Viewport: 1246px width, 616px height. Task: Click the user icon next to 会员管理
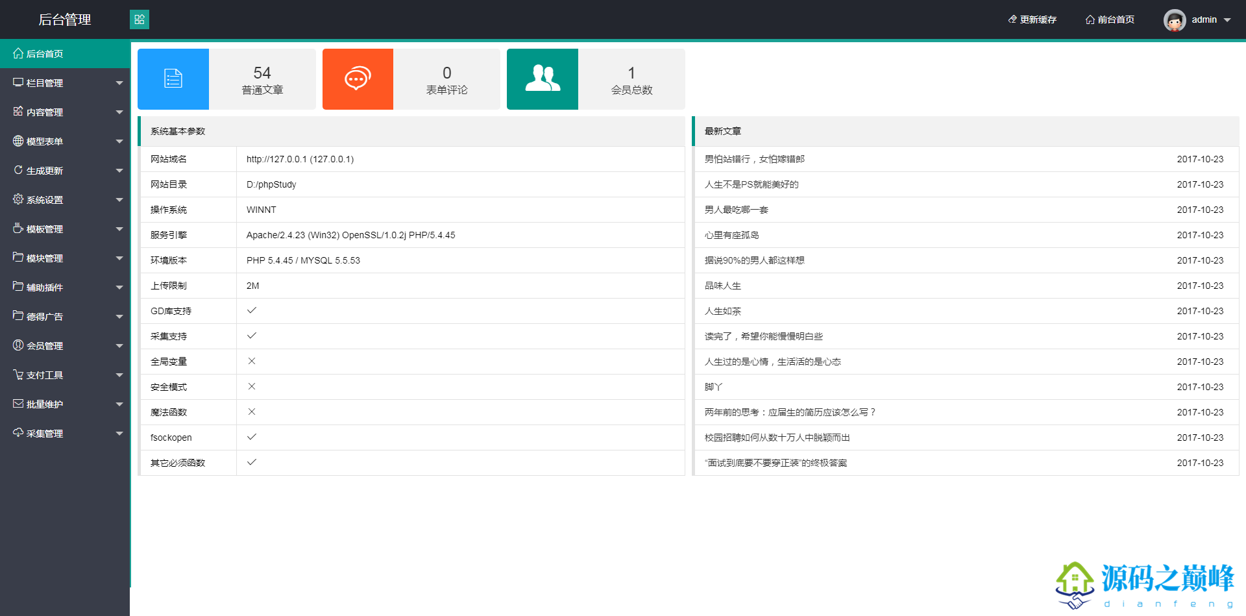[x=18, y=345]
